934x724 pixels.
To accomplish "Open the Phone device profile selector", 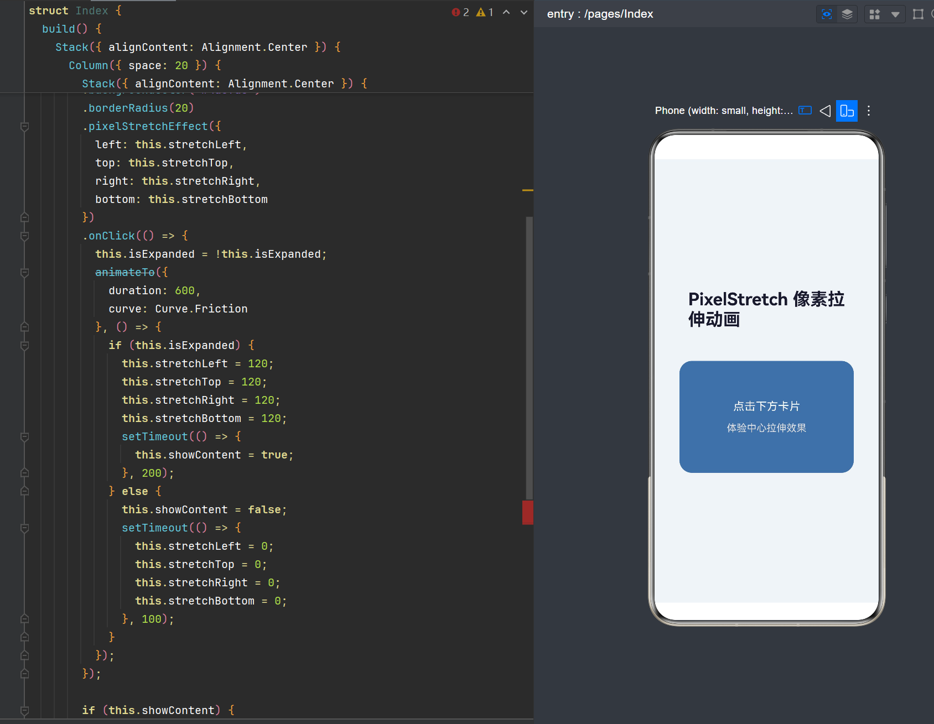I will [x=724, y=111].
